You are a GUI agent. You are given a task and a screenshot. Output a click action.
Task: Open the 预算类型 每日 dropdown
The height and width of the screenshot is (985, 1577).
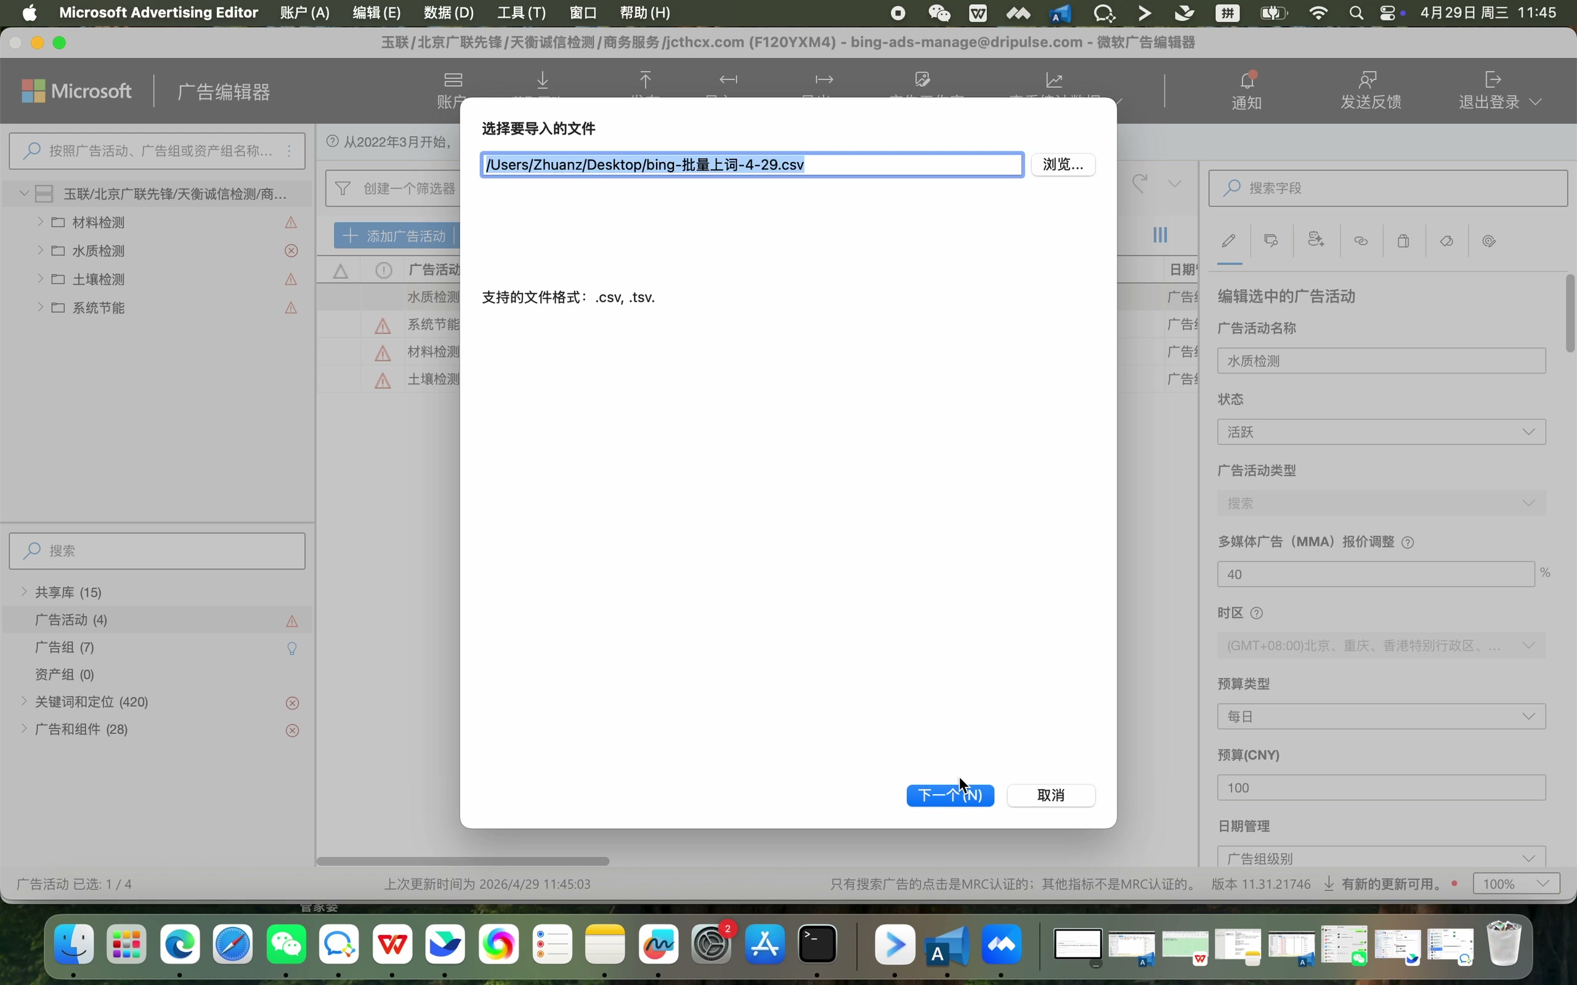pos(1381,717)
